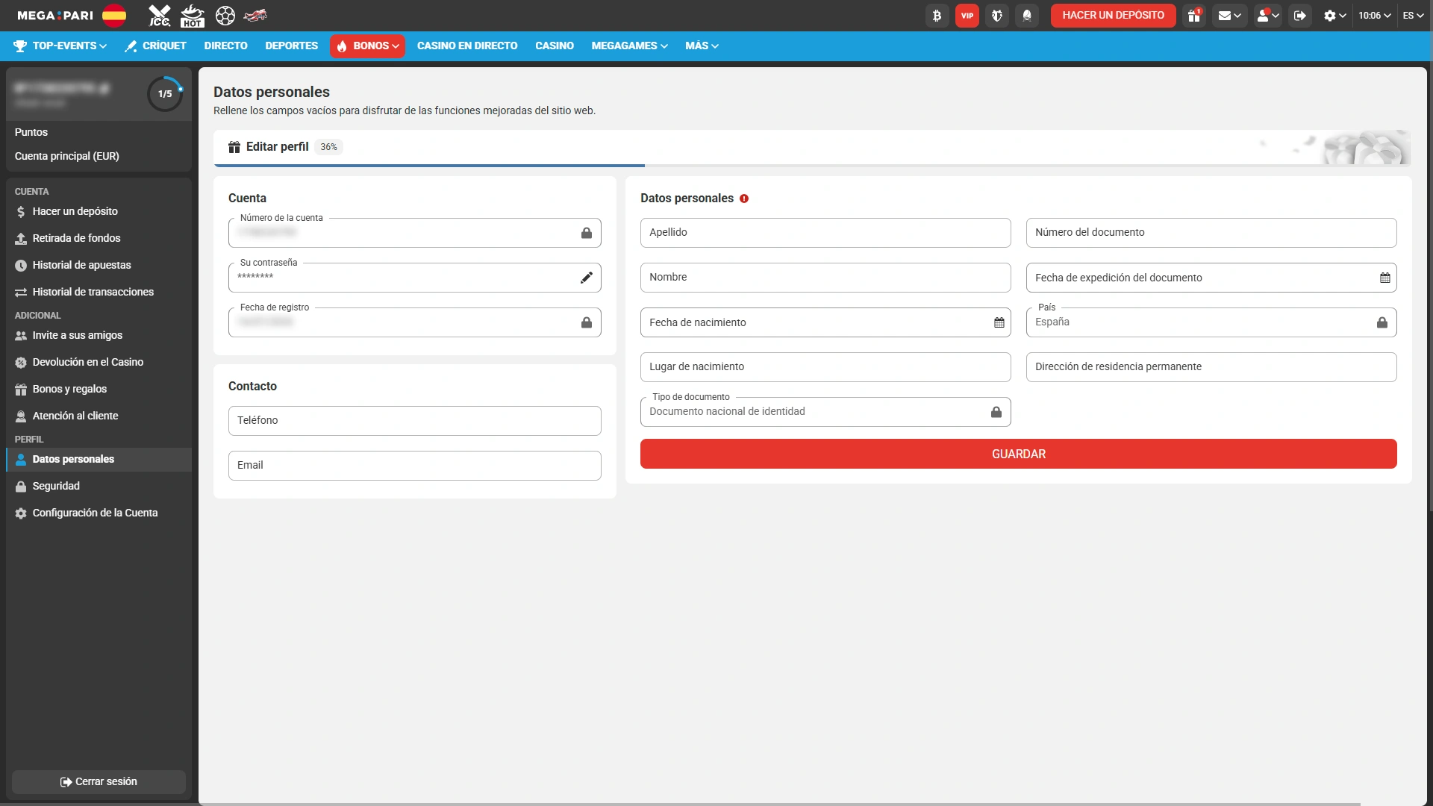Image resolution: width=1433 pixels, height=806 pixels.
Task: Open the VIP badge
Action: click(967, 15)
